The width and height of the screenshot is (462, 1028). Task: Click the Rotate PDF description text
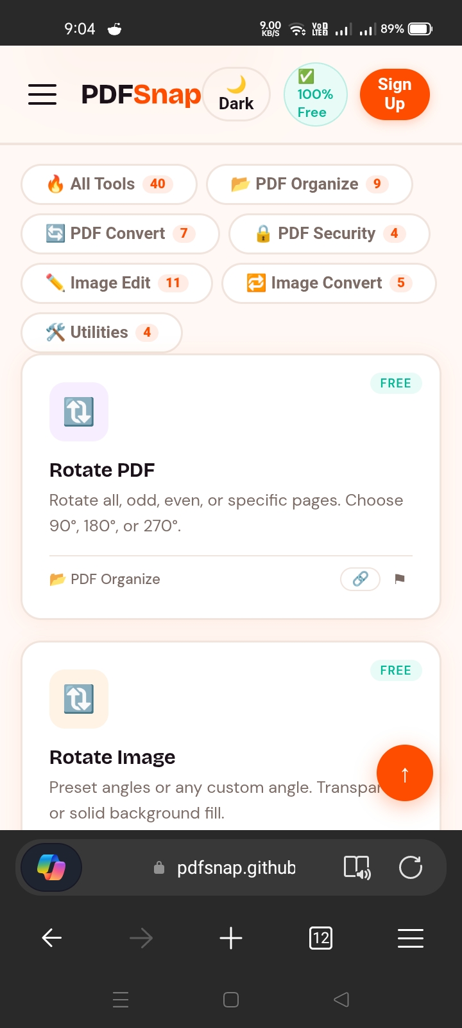point(227,513)
